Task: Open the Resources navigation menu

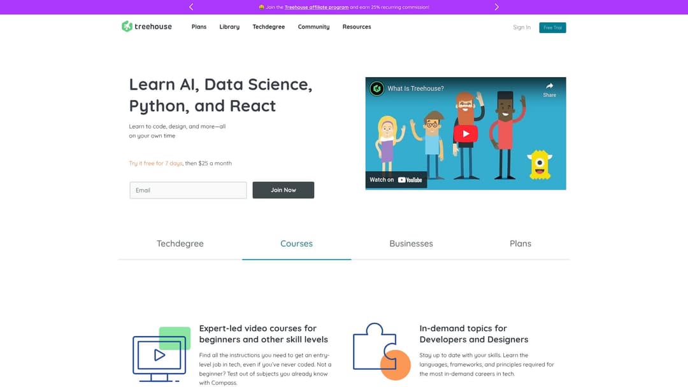Action: point(357,27)
